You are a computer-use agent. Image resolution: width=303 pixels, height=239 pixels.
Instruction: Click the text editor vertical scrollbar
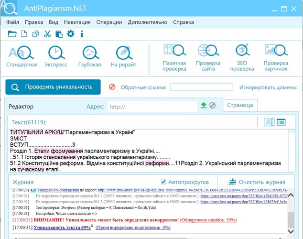292,151
